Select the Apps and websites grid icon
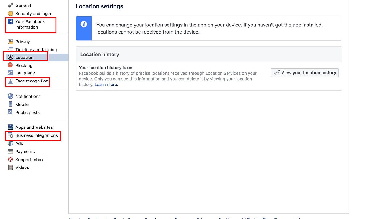The width and height of the screenshot is (378, 219). click(10, 127)
